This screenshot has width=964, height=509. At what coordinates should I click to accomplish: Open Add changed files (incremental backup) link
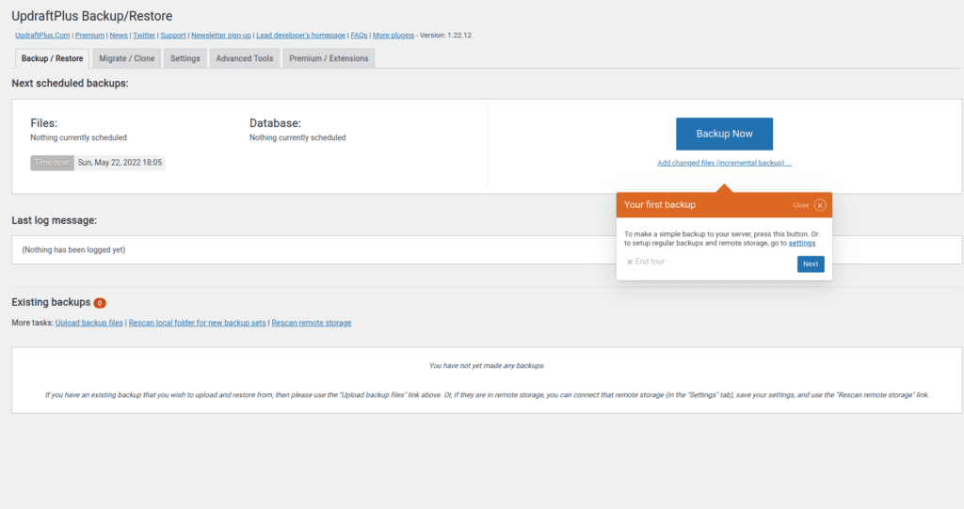(724, 163)
